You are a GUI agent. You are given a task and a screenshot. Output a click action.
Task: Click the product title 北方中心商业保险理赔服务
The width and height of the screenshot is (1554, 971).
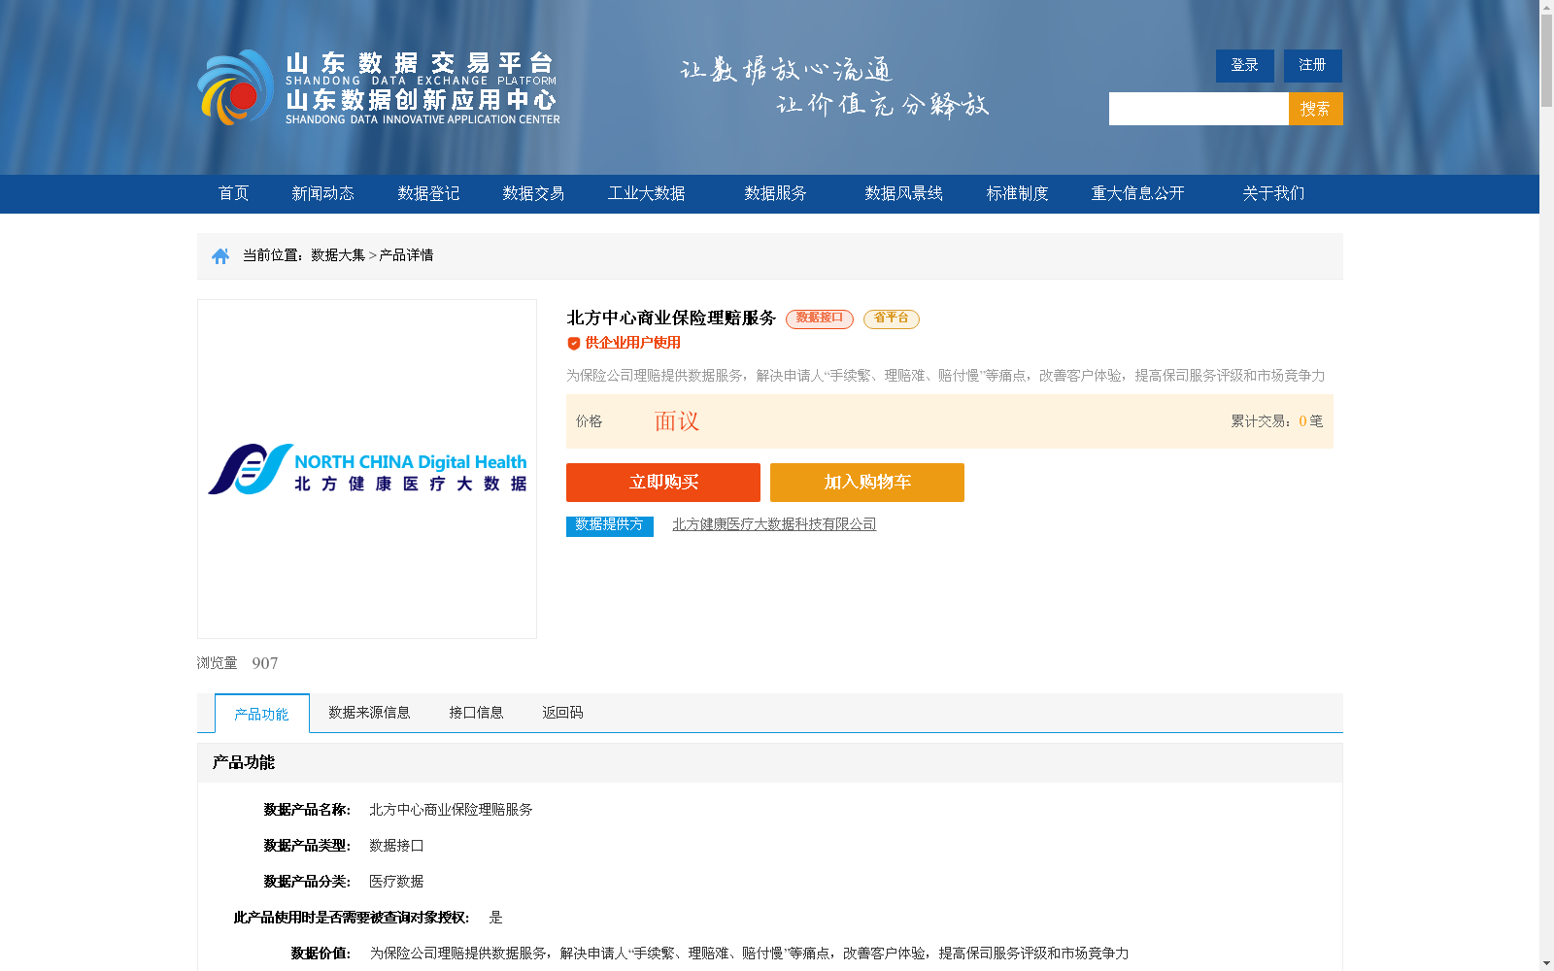[x=671, y=318]
